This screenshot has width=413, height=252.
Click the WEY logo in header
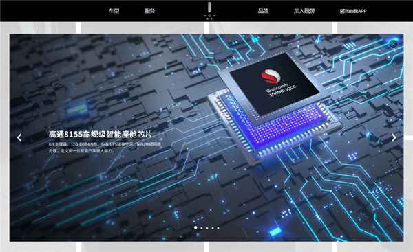[x=209, y=10]
